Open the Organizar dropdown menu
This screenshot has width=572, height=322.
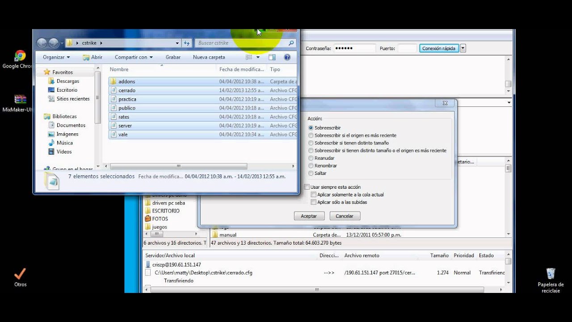click(56, 57)
